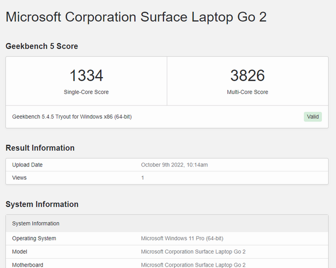Viewport: 336px width, 268px height.
Task: Click the Motherboard row label
Action: coord(28,265)
